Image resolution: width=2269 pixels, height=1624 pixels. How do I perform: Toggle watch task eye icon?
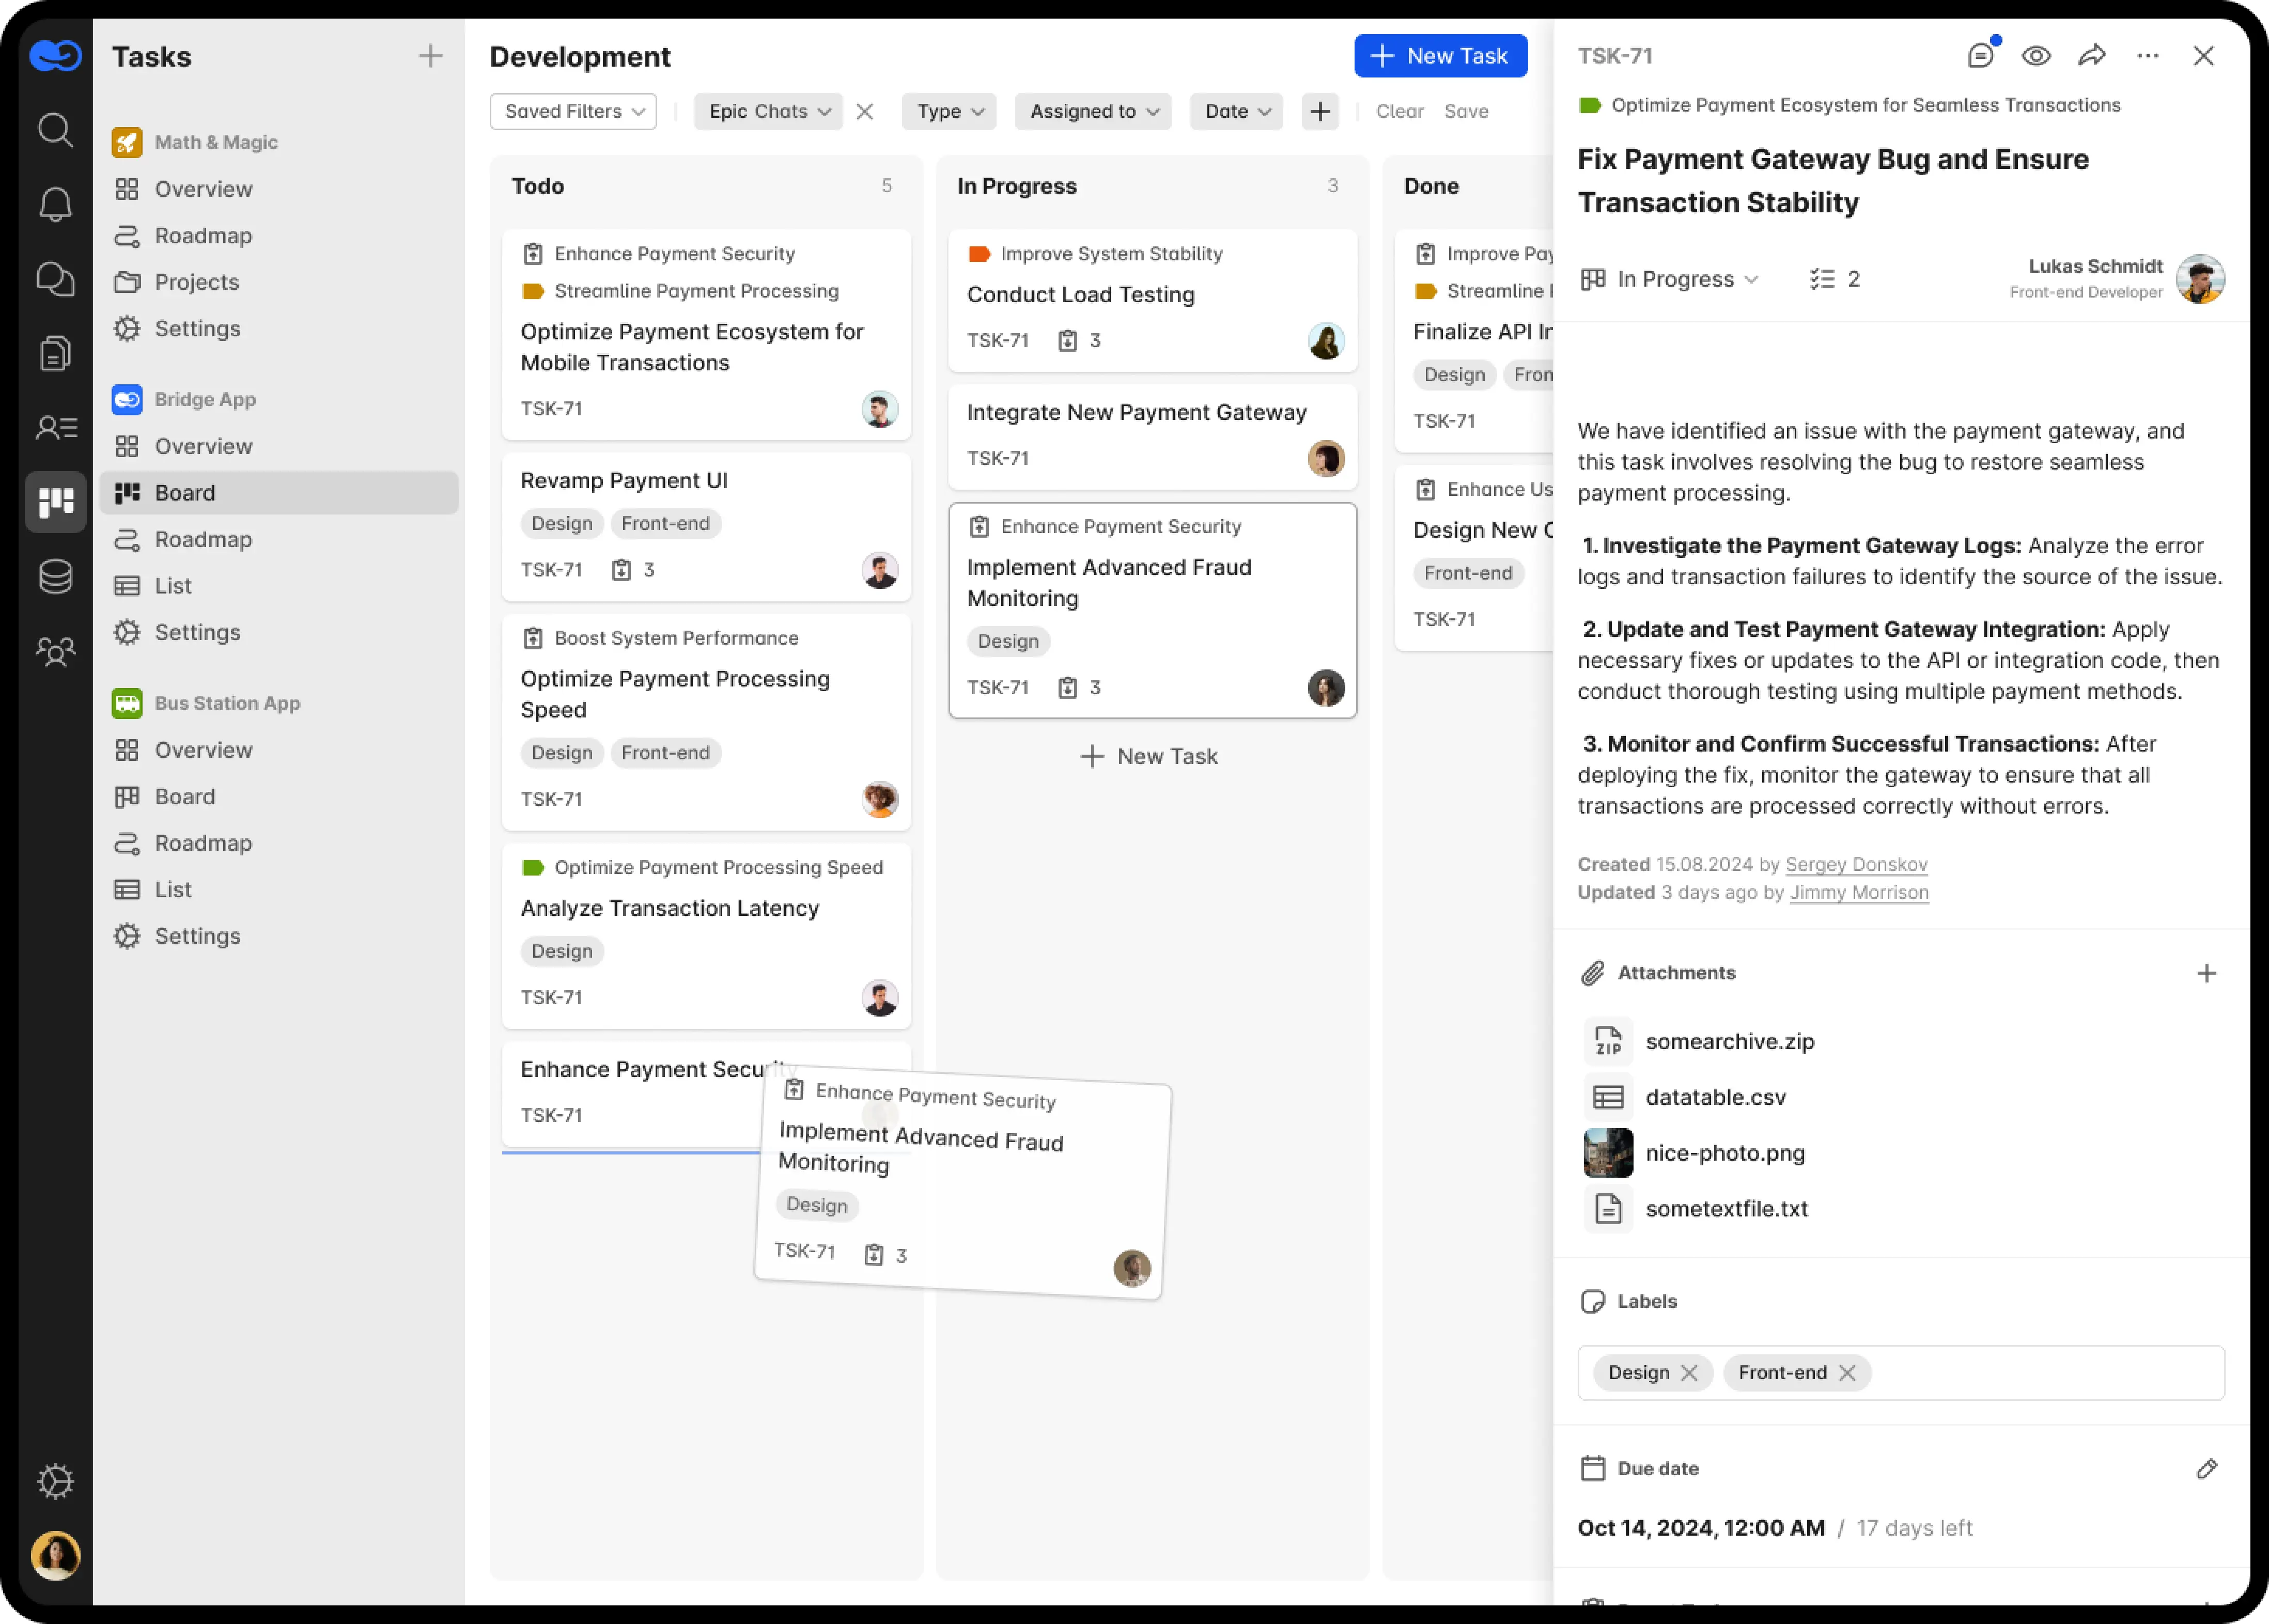tap(2036, 56)
